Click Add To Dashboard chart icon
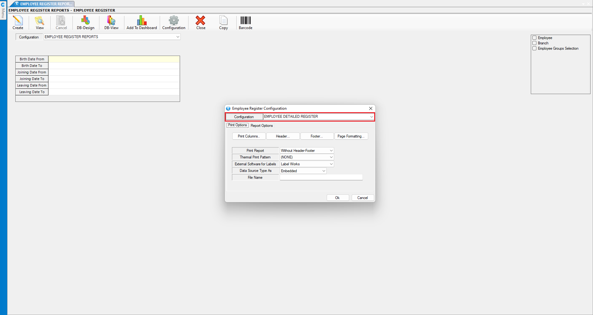This screenshot has width=593, height=315. pyautogui.click(x=142, y=21)
